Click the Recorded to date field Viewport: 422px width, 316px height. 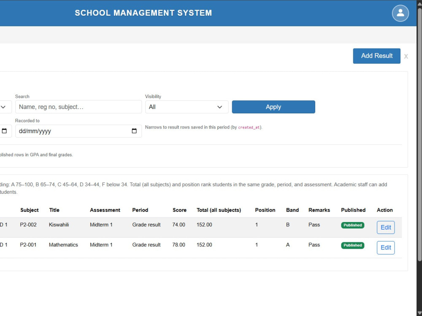pos(78,131)
